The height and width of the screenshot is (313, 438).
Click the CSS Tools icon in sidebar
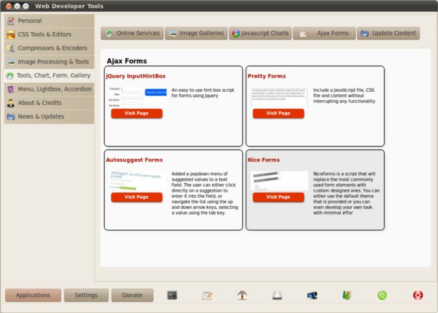[11, 35]
